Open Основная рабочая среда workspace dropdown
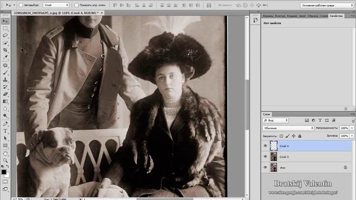 327,5
